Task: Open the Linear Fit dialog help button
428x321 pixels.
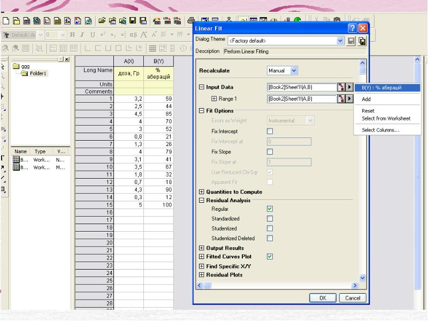Action: point(353,28)
